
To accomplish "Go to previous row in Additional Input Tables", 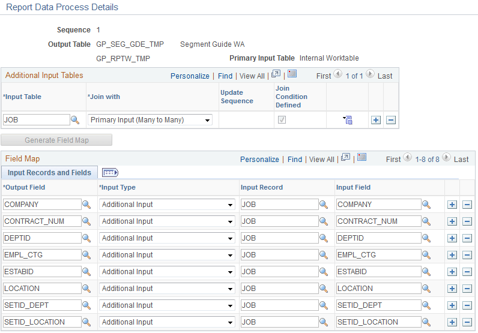I will click(337, 74).
